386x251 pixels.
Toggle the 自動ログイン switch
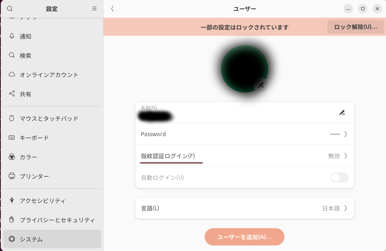339,177
